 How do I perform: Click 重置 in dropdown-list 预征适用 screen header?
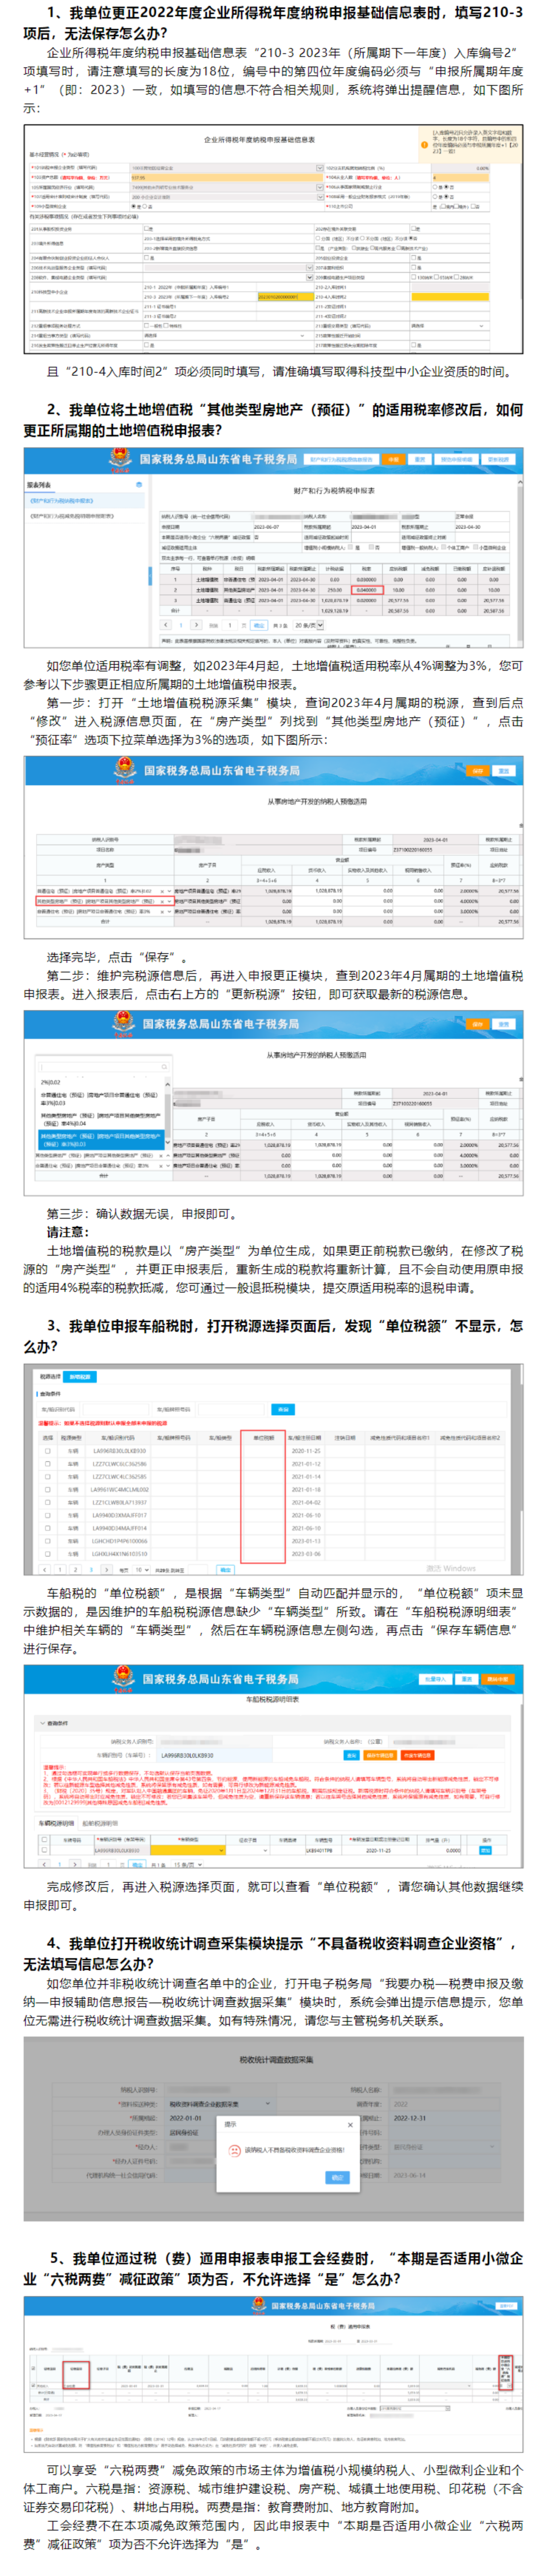[x=504, y=1024]
